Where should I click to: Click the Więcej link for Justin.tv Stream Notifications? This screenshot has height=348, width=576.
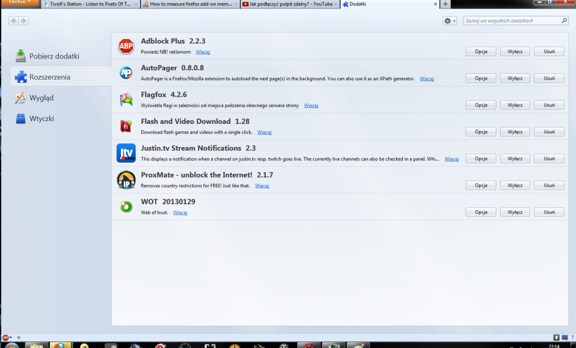452,159
